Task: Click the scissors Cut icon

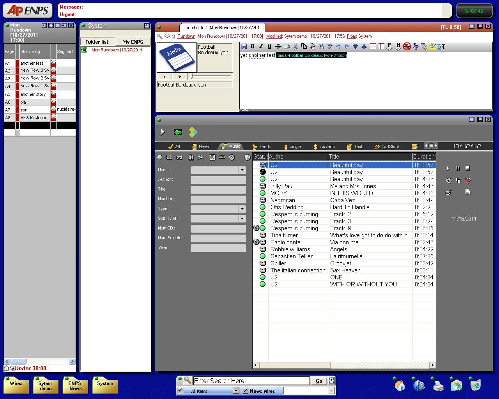Action: (x=296, y=46)
